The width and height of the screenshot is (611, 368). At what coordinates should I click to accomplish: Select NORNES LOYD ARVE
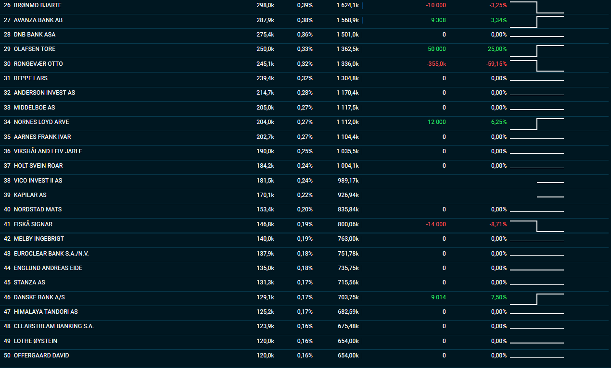41,122
